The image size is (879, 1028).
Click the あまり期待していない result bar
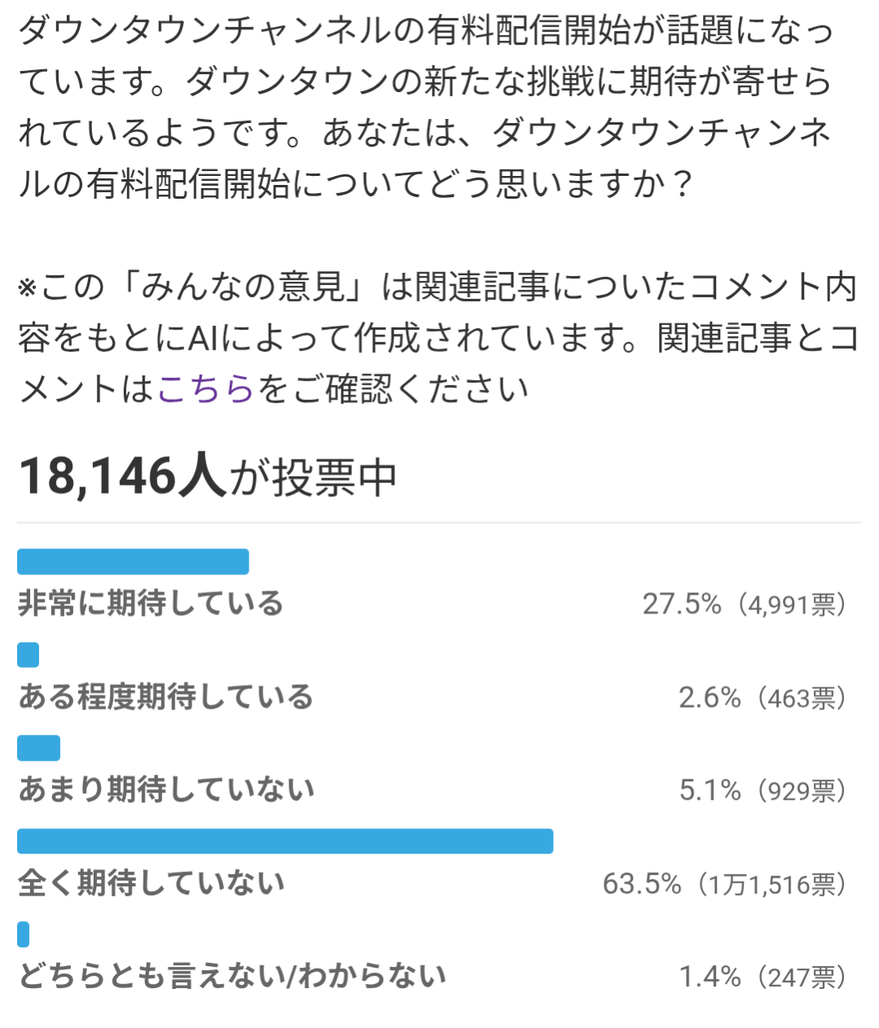(39, 748)
